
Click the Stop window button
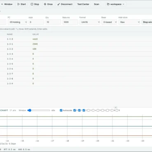147,22
